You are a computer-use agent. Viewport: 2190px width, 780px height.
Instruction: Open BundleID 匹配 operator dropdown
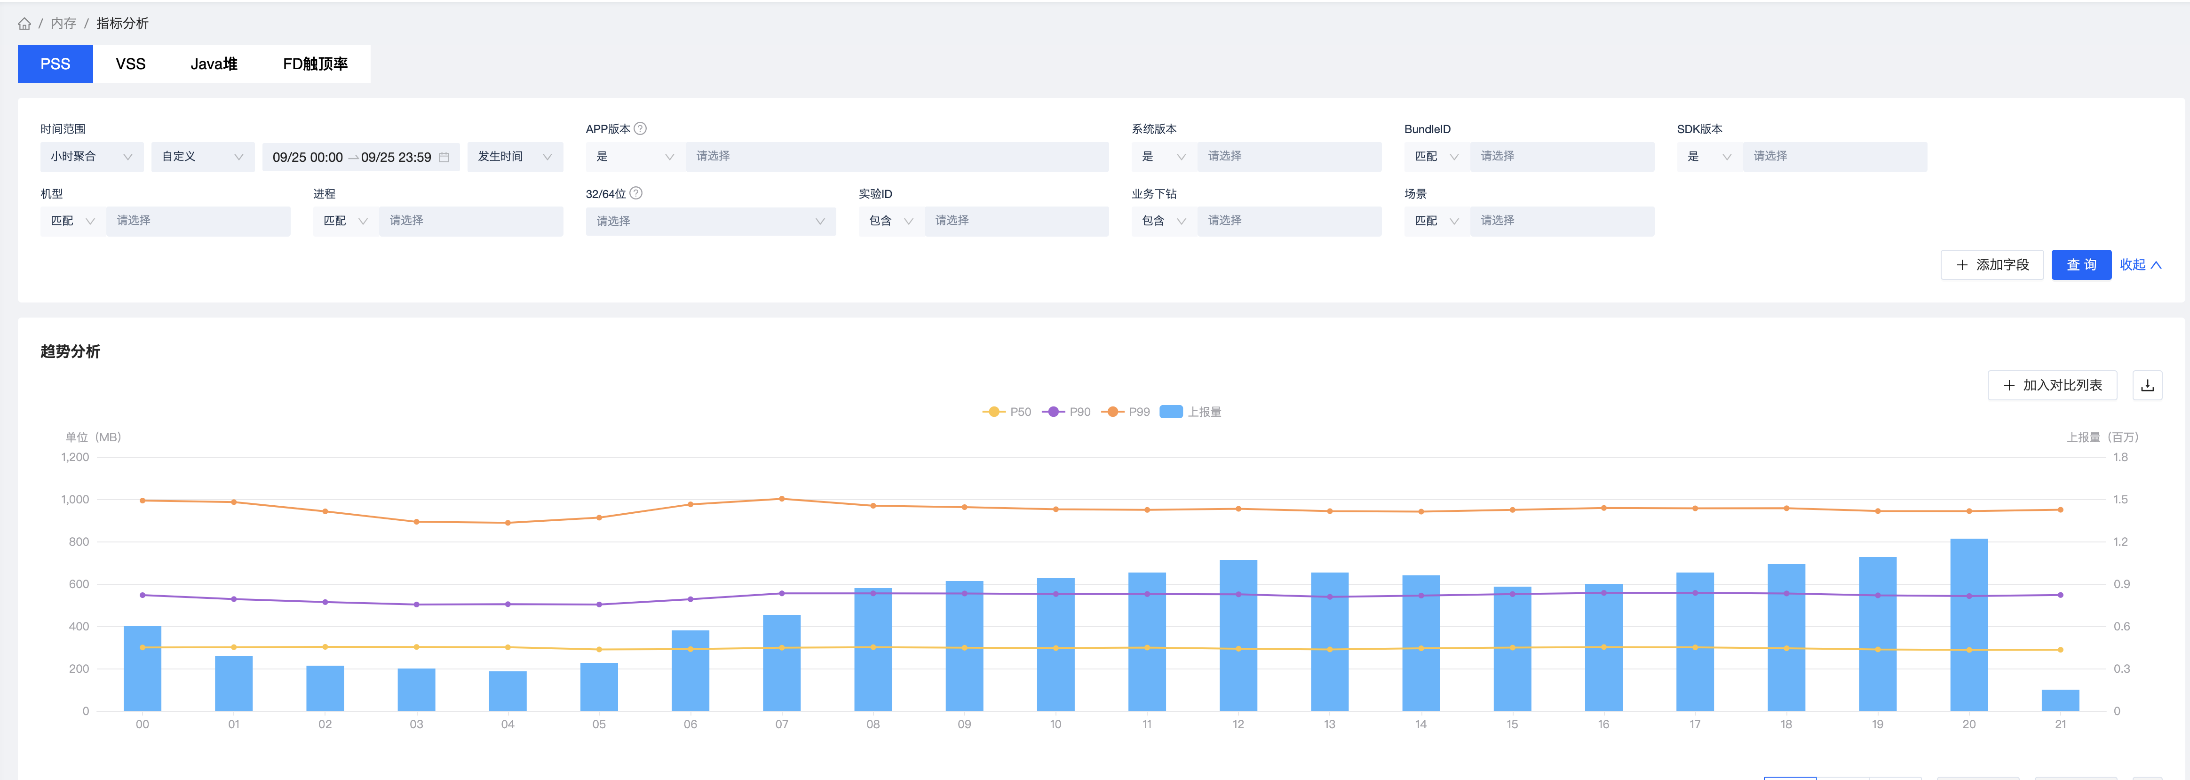tap(1437, 157)
